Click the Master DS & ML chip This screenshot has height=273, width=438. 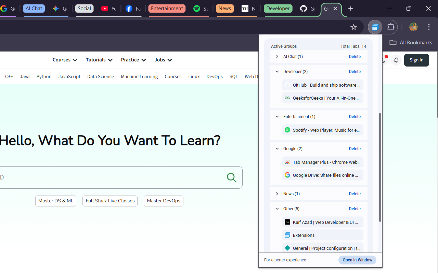[56, 201]
